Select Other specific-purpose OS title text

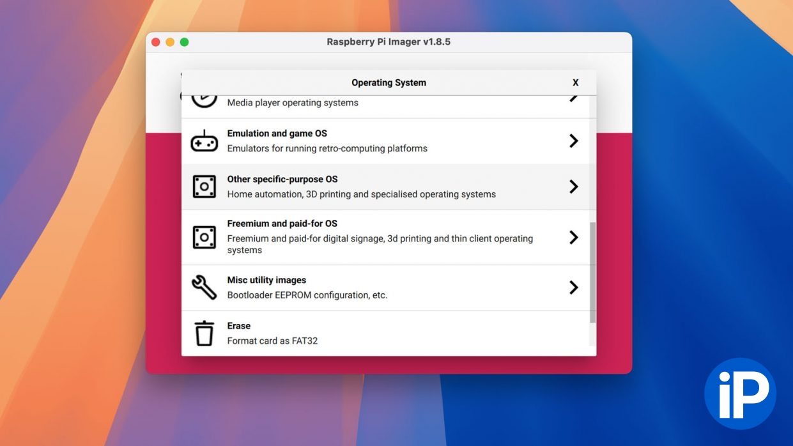pyautogui.click(x=282, y=179)
